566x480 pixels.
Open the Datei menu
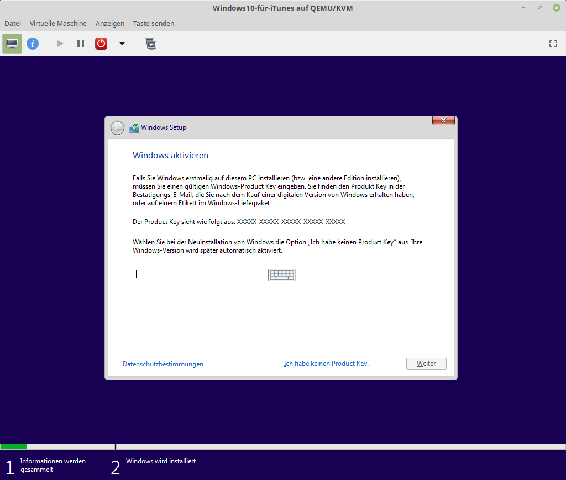pyautogui.click(x=13, y=24)
